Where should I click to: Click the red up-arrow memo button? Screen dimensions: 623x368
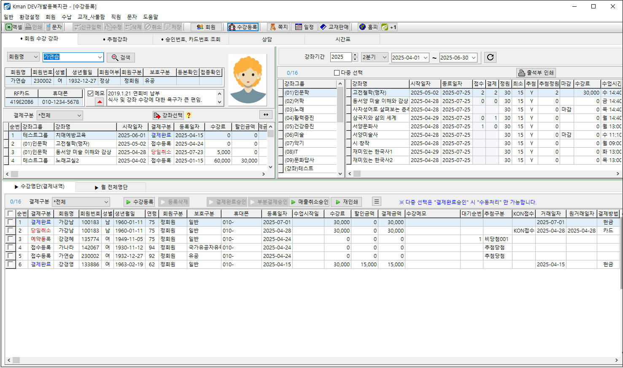click(x=100, y=102)
